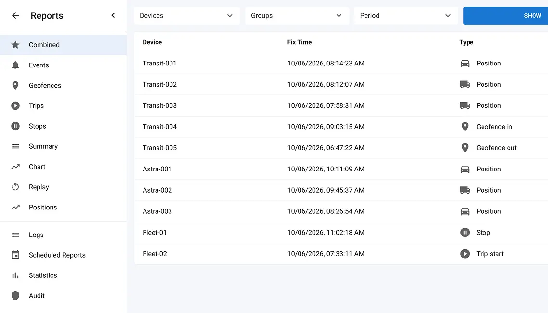Select the Astra-001 device cell
Image resolution: width=548 pixels, height=313 pixels.
[x=157, y=169]
